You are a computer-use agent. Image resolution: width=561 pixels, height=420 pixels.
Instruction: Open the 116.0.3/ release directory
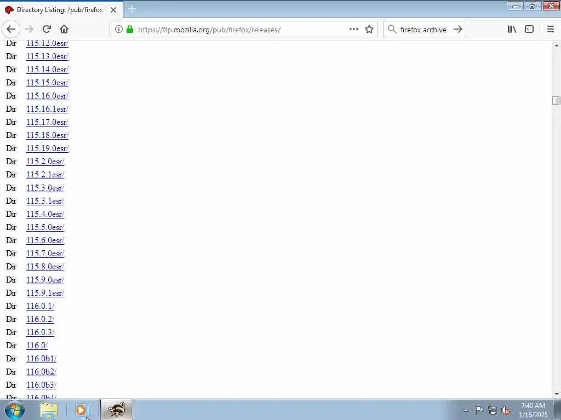[x=40, y=332]
